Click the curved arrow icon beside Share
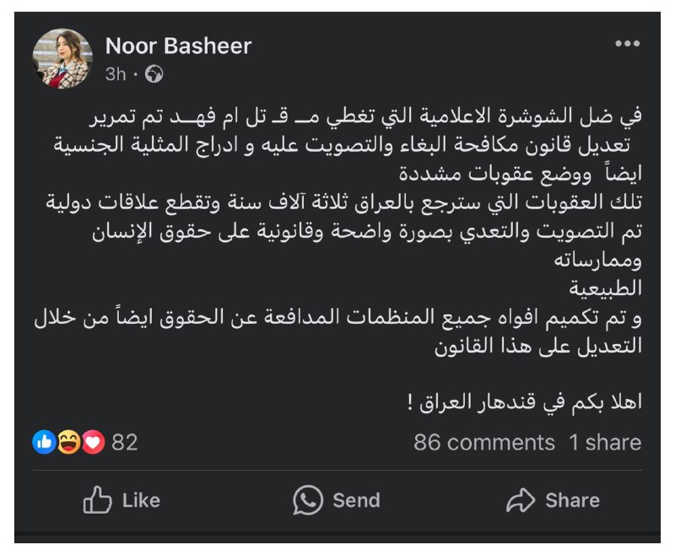This screenshot has width=675, height=555. (521, 500)
